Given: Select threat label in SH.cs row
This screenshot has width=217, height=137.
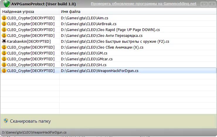Looking at the screenshot, I should [x=31, y=65].
